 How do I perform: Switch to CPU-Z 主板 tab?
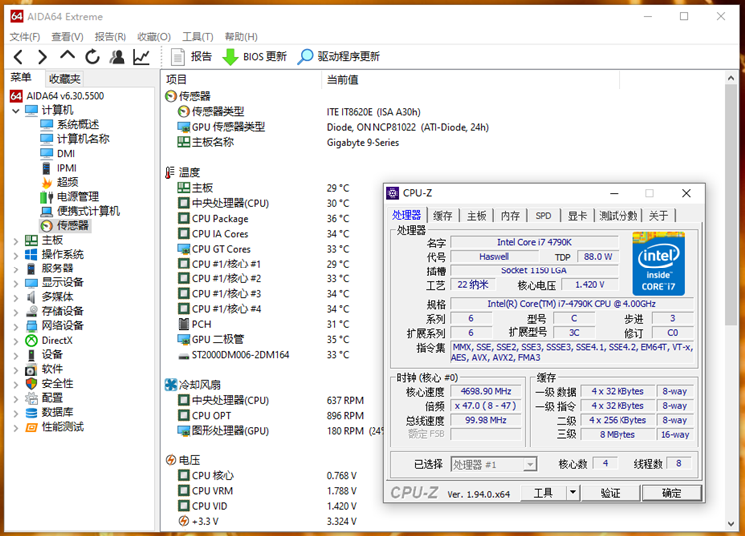click(476, 216)
